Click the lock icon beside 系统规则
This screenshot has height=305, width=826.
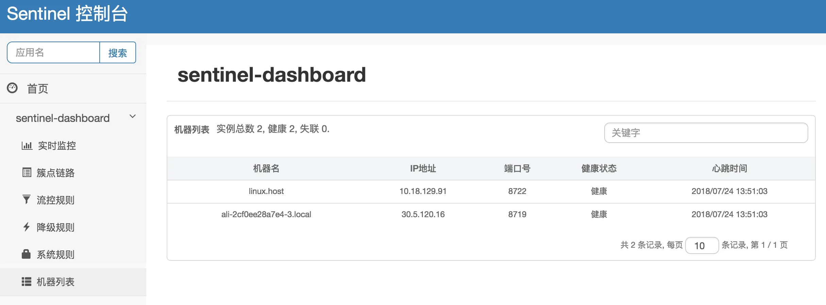tap(26, 254)
